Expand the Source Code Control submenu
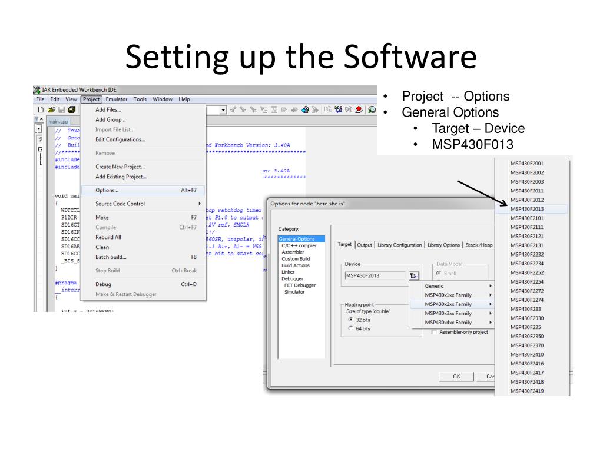The image size is (603, 452). click(x=143, y=204)
